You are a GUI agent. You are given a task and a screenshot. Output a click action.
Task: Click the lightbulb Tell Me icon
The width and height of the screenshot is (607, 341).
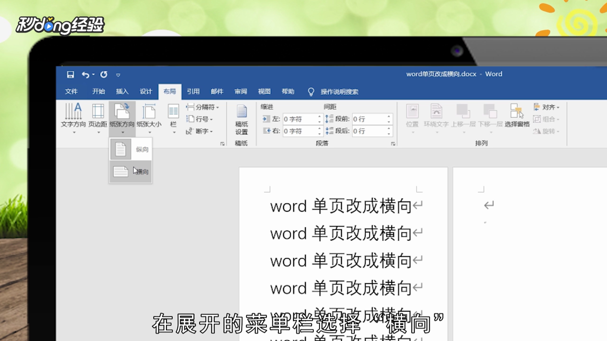point(311,91)
